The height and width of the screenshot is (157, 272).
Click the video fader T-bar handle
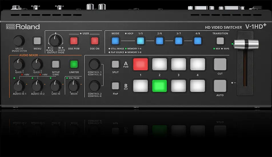(247, 44)
